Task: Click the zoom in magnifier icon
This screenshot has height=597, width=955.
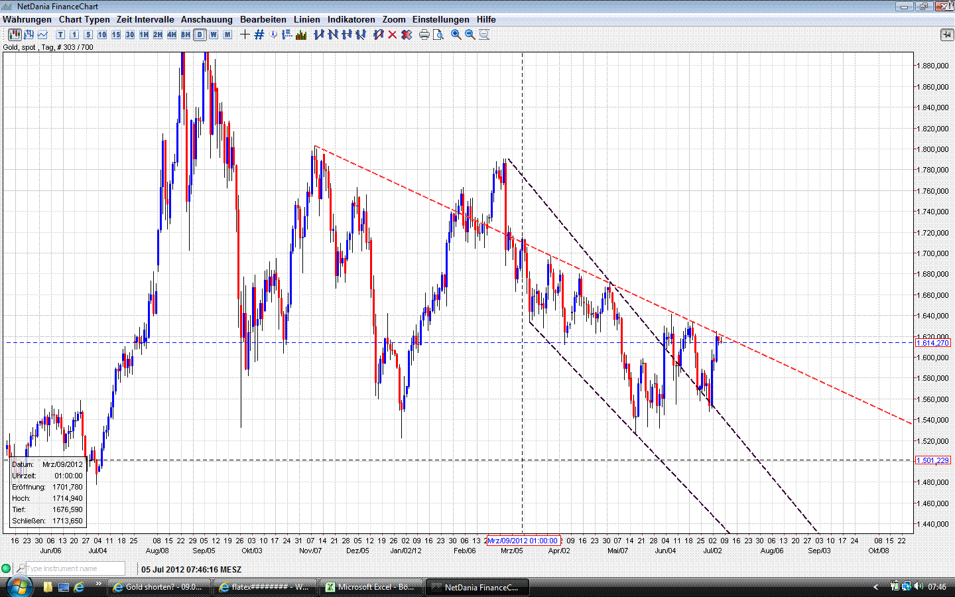Action: [x=454, y=34]
